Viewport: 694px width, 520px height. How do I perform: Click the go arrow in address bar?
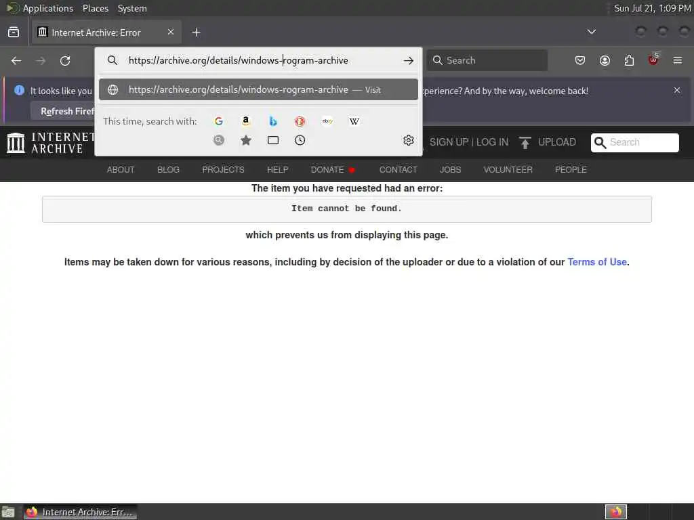409,60
